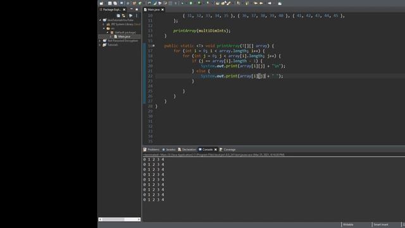The image size is (405, 228).
Task: Maximize the Package Explorer panel
Action: 137,9
